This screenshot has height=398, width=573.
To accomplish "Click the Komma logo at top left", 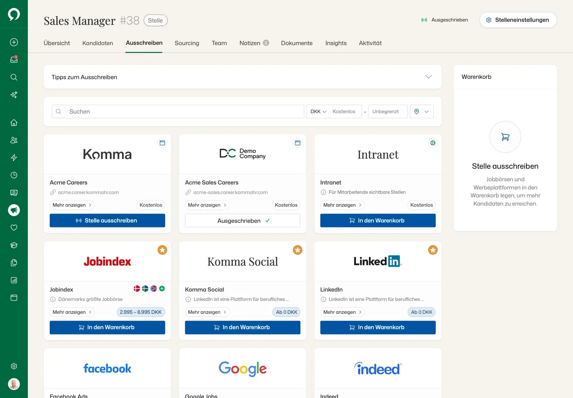I will pos(14,14).
